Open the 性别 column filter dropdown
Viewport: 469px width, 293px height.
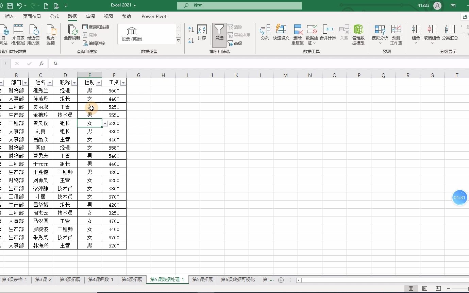coord(99,83)
